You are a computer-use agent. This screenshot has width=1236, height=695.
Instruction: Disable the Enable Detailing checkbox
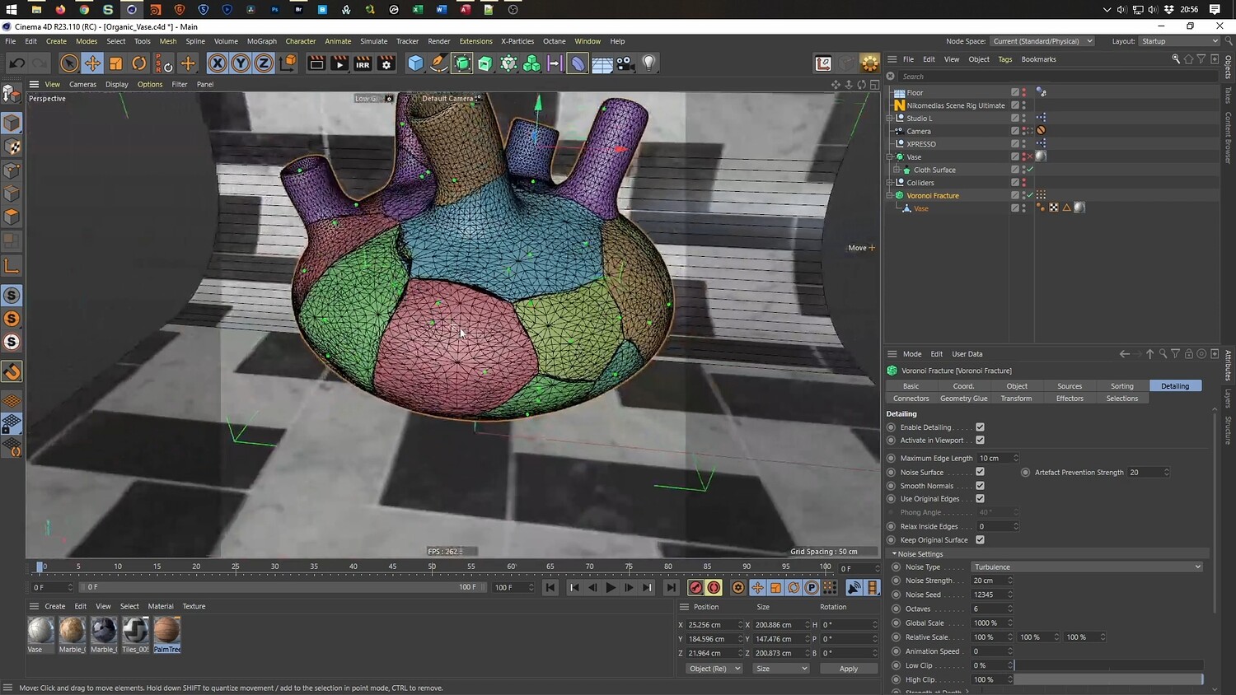(x=980, y=427)
